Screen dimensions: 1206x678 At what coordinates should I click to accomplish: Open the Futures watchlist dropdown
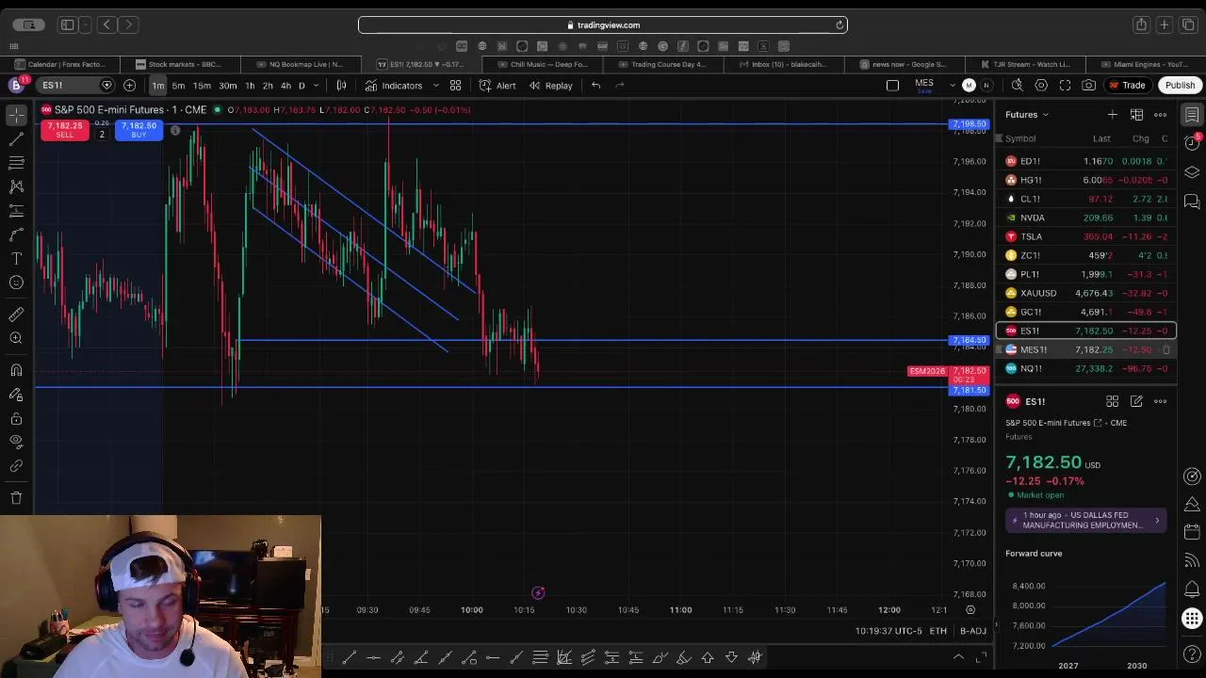(1026, 115)
